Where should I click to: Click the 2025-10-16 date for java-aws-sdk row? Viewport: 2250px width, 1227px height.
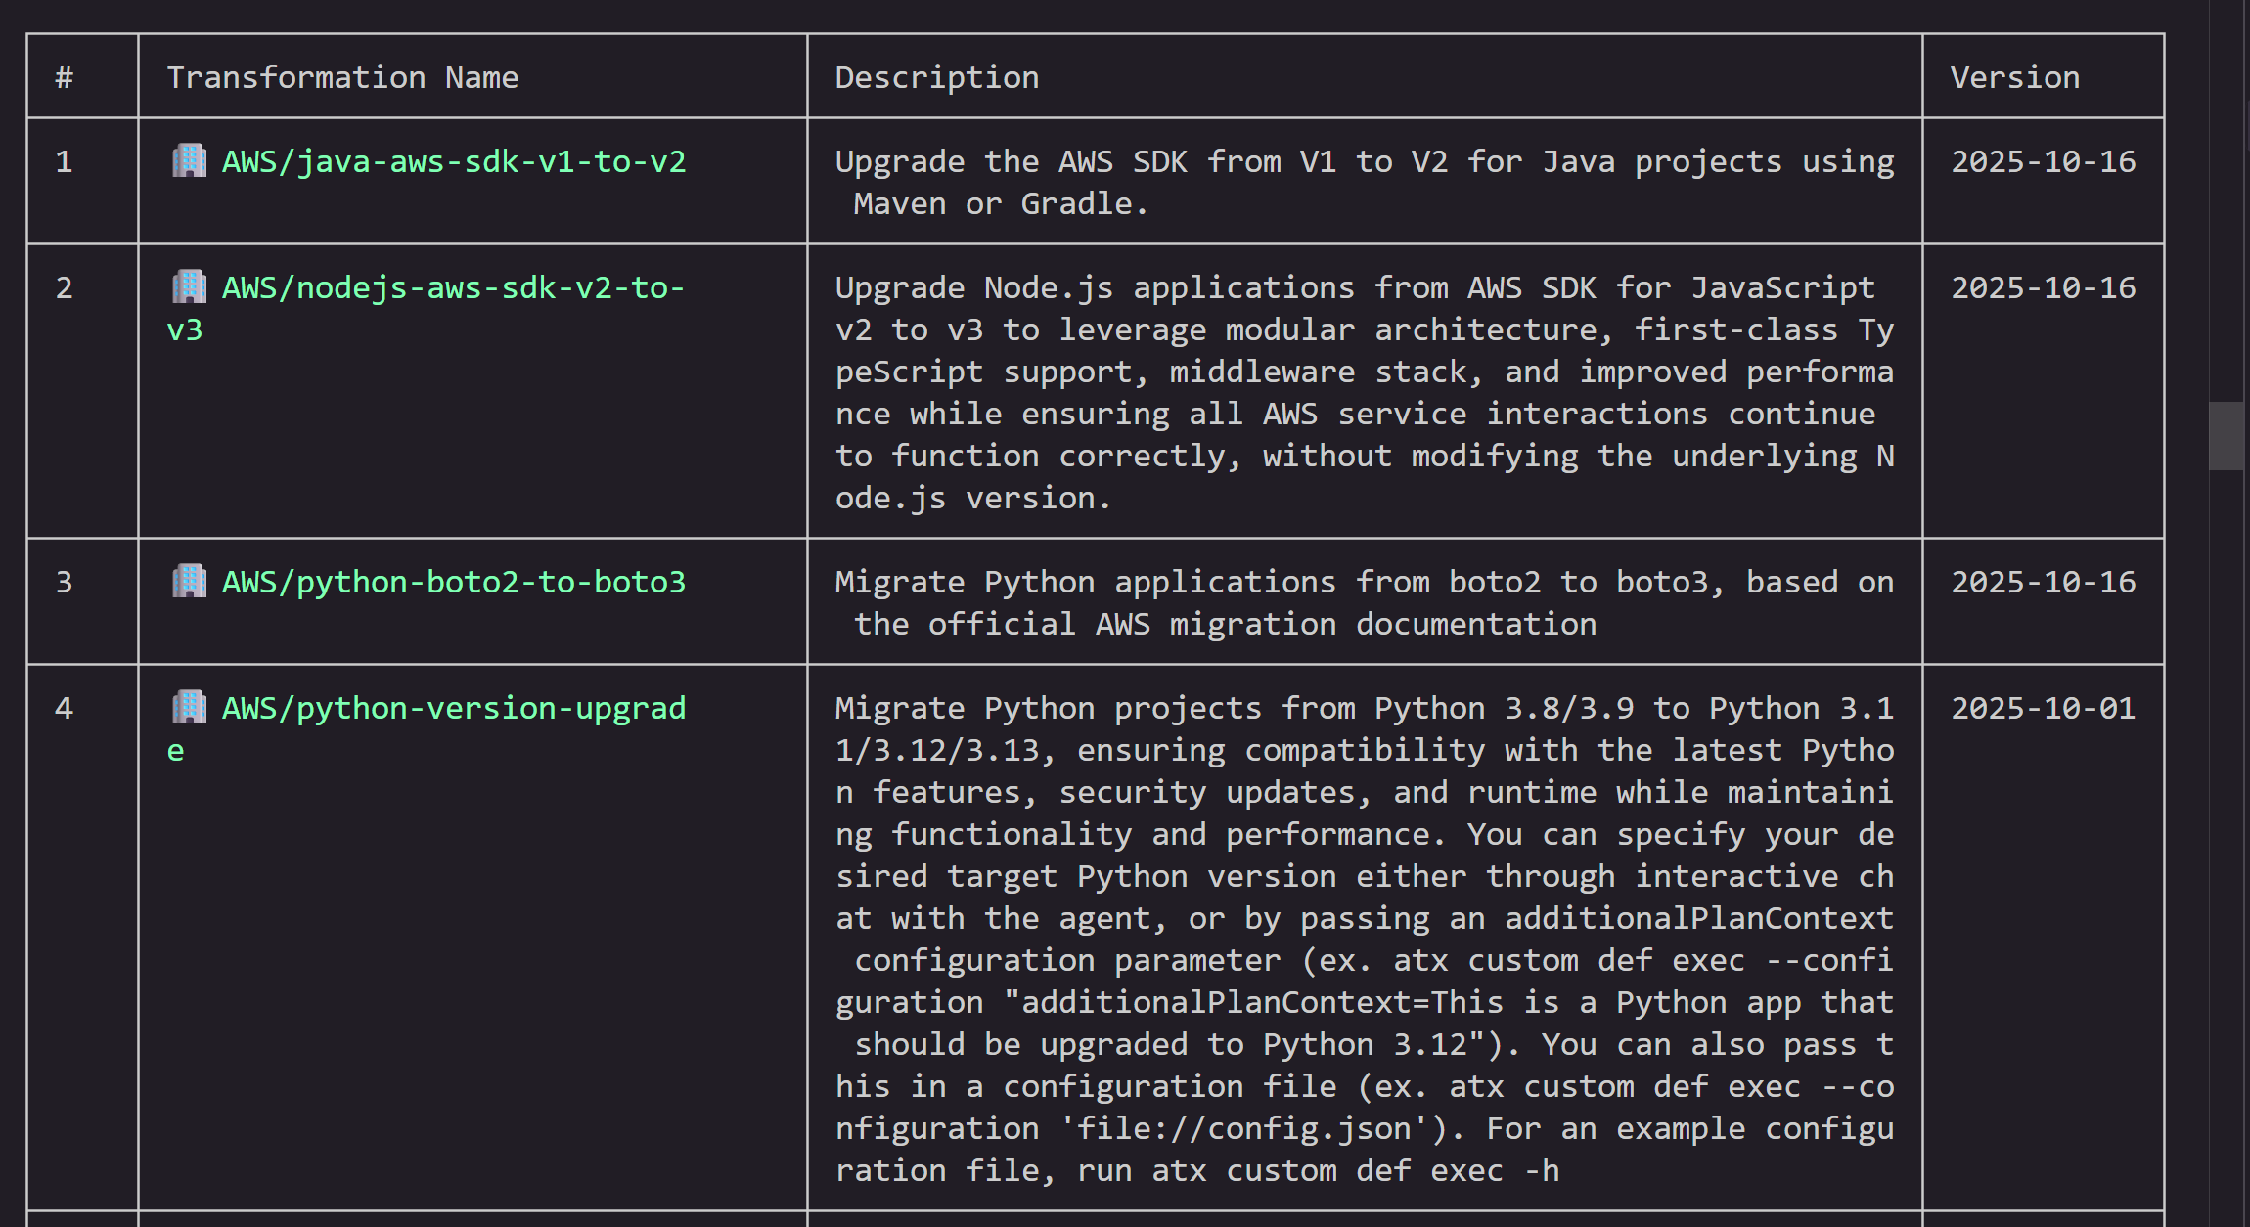click(x=2042, y=161)
